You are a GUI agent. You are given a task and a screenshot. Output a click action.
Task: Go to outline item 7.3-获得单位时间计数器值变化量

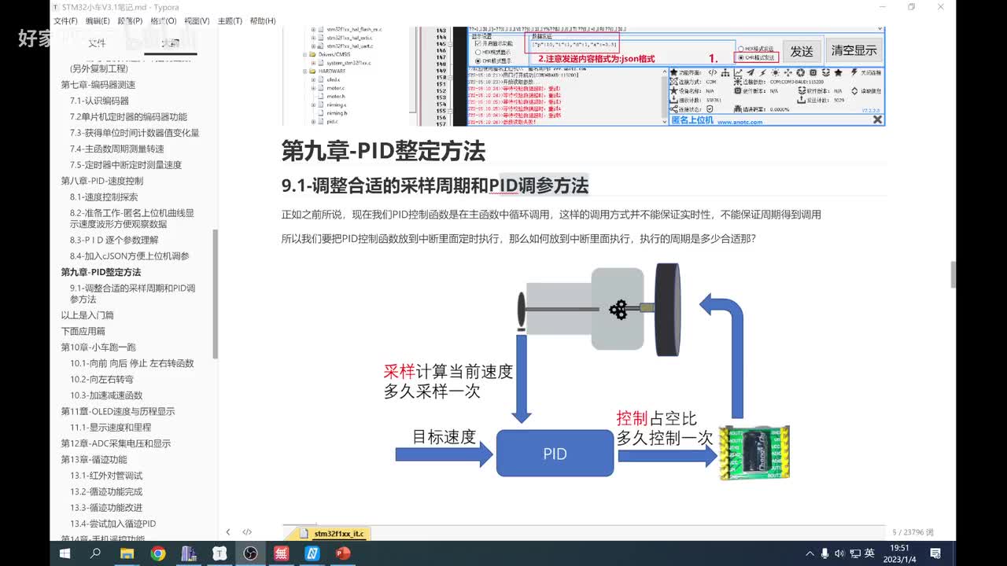[135, 133]
